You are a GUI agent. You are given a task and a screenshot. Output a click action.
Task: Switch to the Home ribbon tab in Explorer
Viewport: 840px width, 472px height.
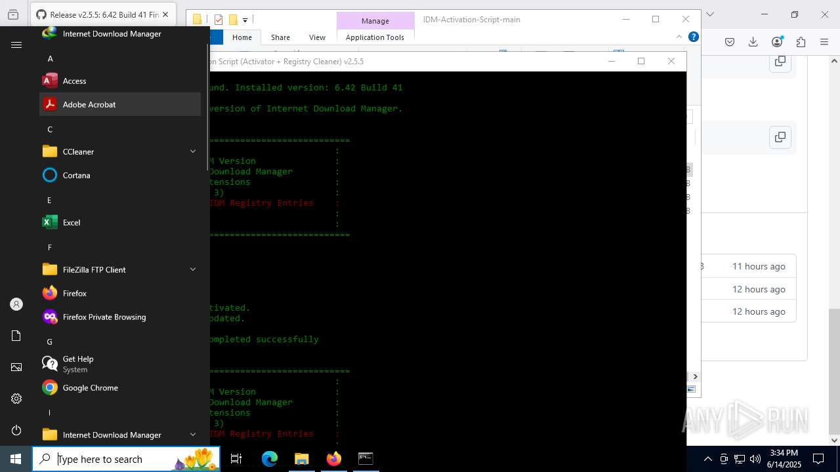pos(242,37)
